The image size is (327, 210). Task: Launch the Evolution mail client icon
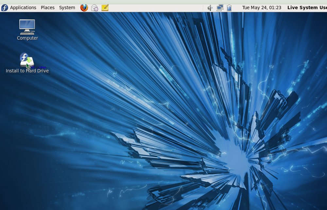(x=95, y=8)
